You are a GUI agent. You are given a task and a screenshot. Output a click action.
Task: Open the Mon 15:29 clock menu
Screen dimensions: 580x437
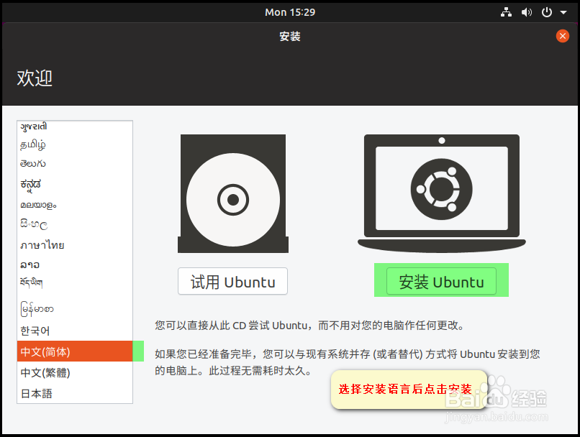pyautogui.click(x=290, y=12)
